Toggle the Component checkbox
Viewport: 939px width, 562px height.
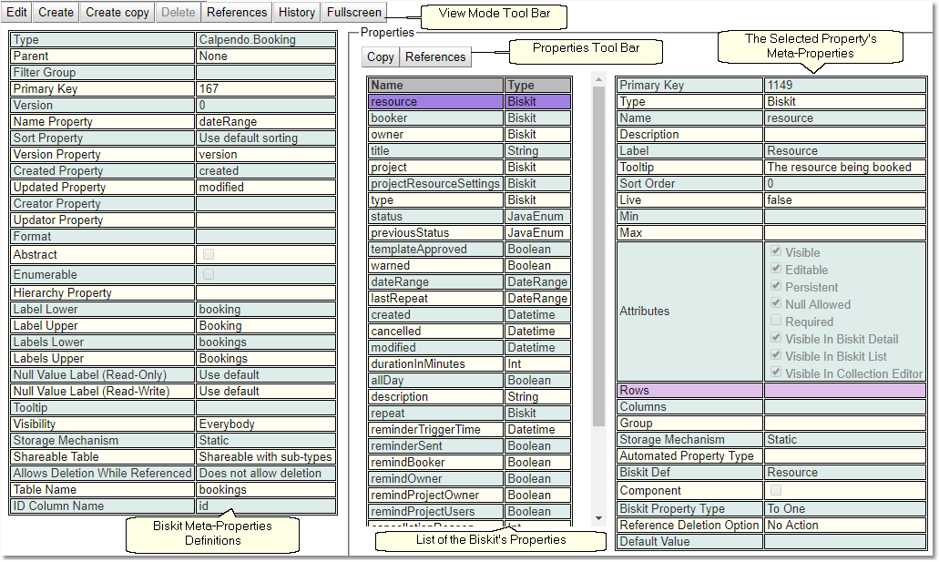tap(776, 491)
